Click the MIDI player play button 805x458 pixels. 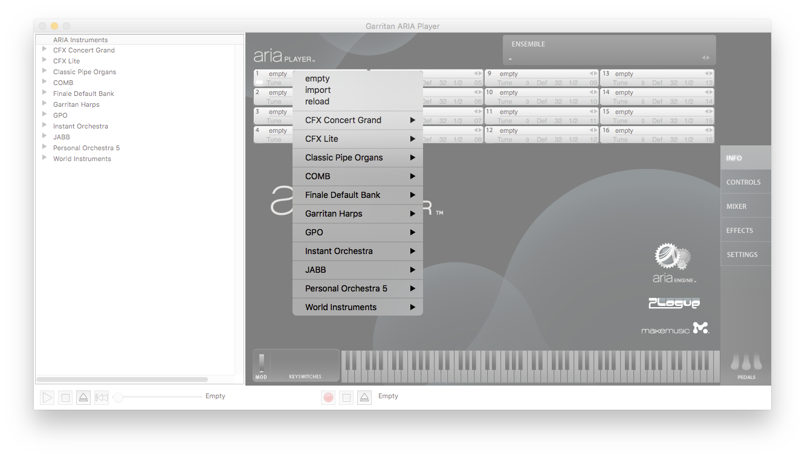47,397
